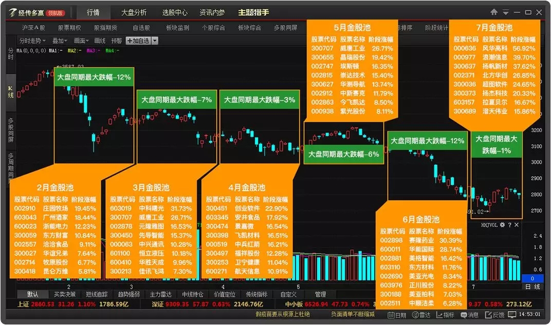The width and height of the screenshot is (551, 325).
Task: Switch to K线 view in the left sidebar
Action: tap(11, 92)
